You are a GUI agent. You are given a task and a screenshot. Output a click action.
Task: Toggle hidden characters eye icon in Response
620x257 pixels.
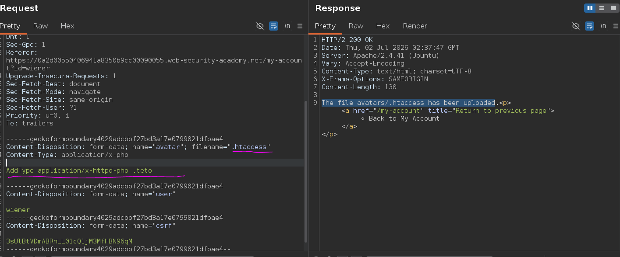[576, 26]
